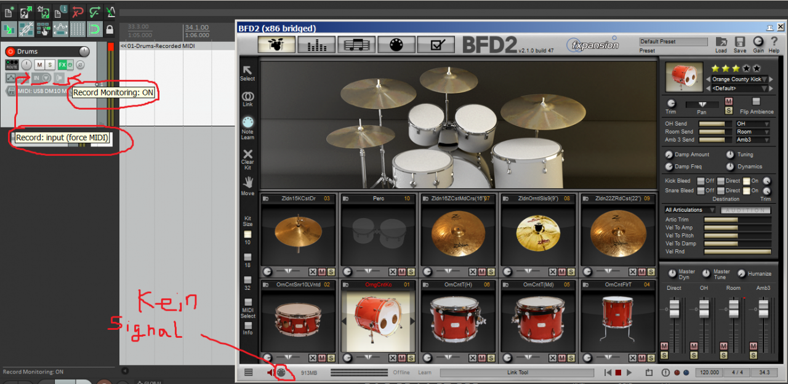Set Kit Size to 10
The width and height of the screenshot is (788, 384).
click(x=247, y=234)
